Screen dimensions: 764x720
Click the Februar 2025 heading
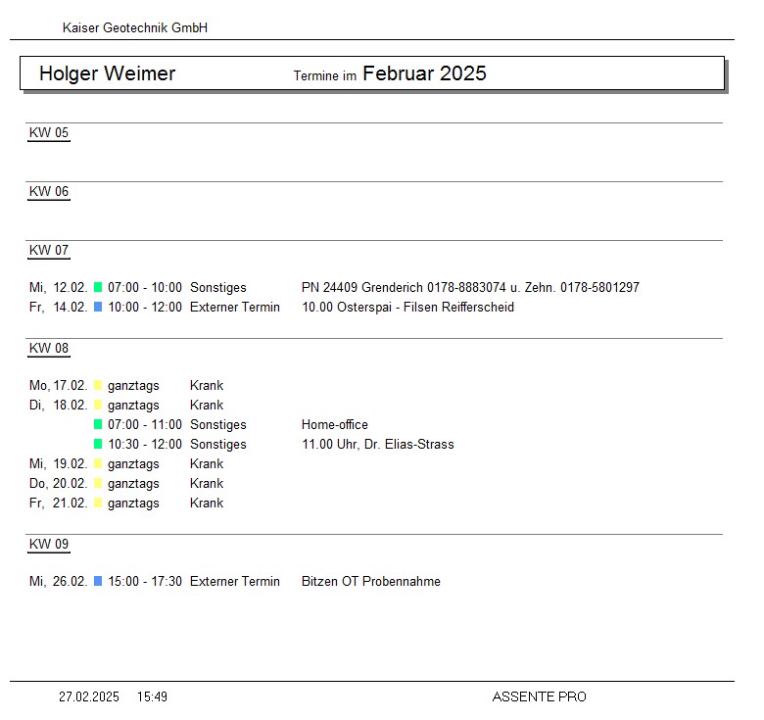coord(424,73)
